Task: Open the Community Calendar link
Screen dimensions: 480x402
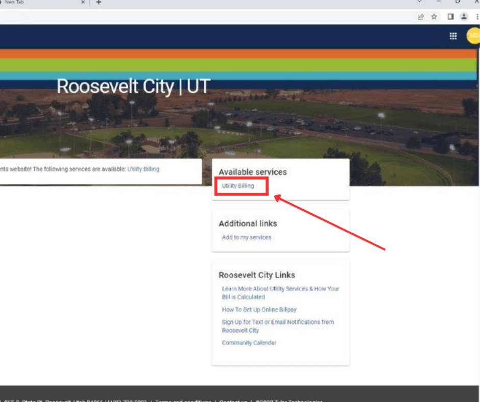Action: pyautogui.click(x=249, y=343)
